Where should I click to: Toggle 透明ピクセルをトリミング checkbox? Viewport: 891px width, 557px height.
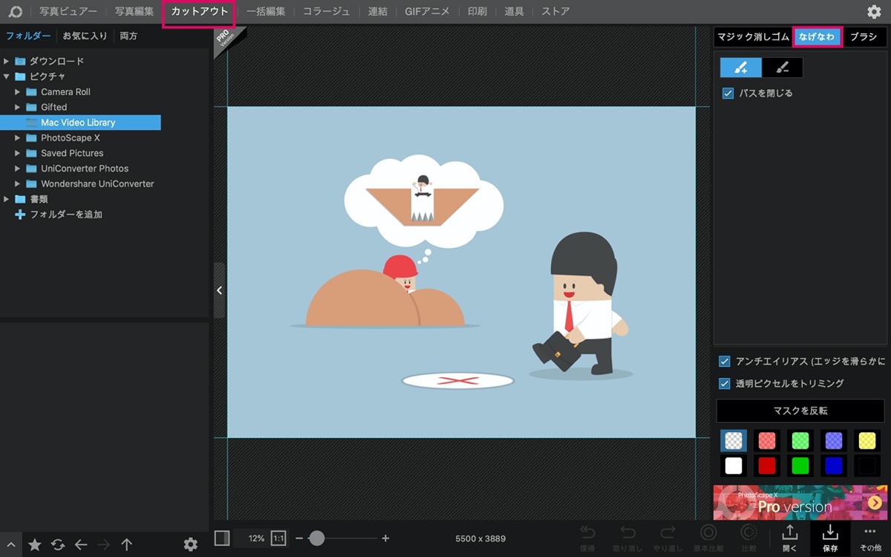(725, 384)
